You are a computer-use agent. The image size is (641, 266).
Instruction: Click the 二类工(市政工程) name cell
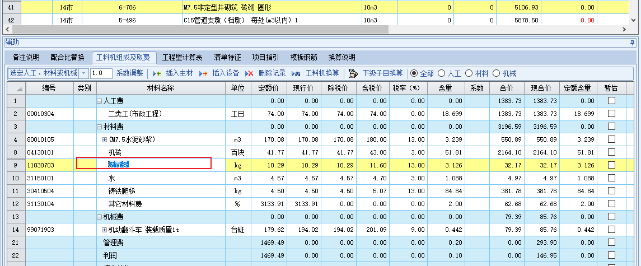[x=161, y=114]
